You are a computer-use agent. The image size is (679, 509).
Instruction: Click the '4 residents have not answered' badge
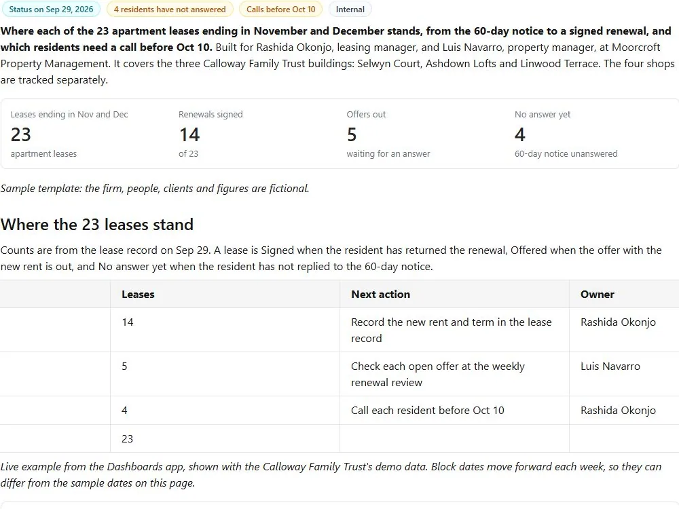pyautogui.click(x=170, y=9)
